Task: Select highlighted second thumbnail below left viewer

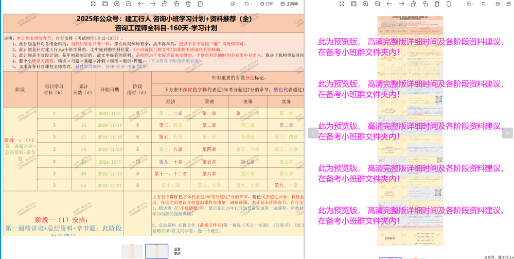Action: point(157,251)
